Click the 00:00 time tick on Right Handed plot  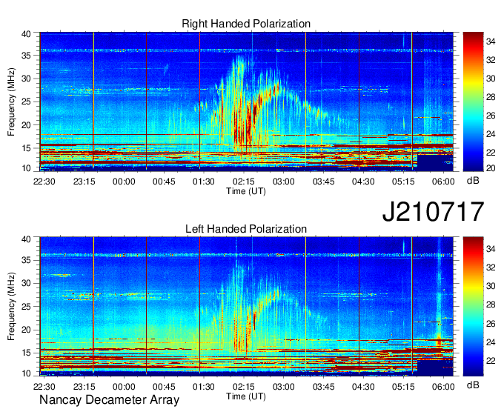click(124, 182)
